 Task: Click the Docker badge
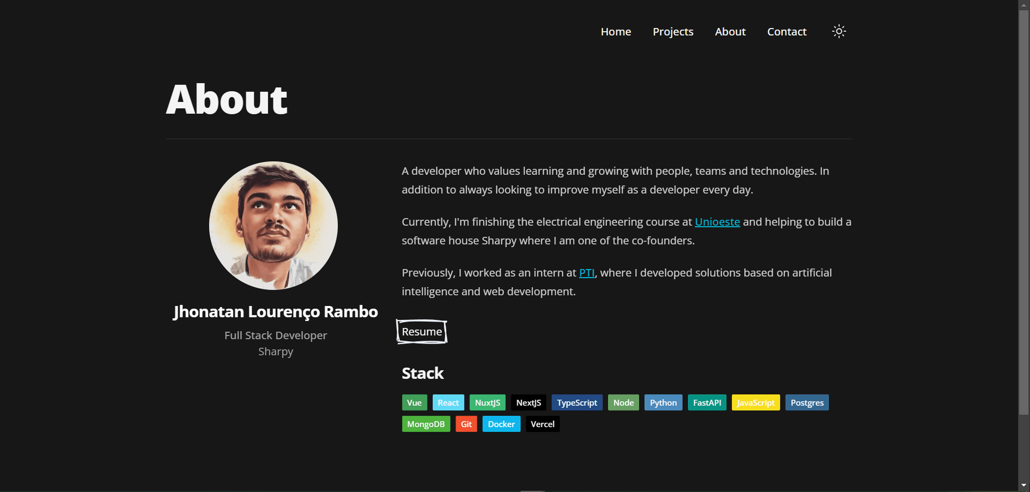pos(501,424)
